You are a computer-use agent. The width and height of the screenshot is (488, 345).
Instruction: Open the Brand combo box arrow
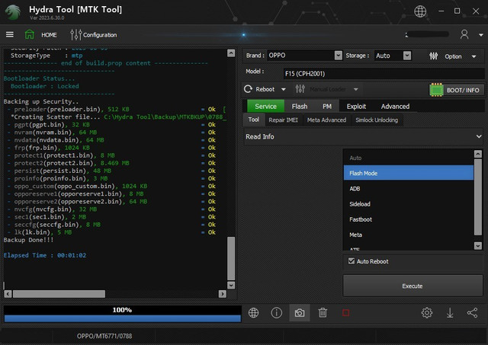coord(339,56)
